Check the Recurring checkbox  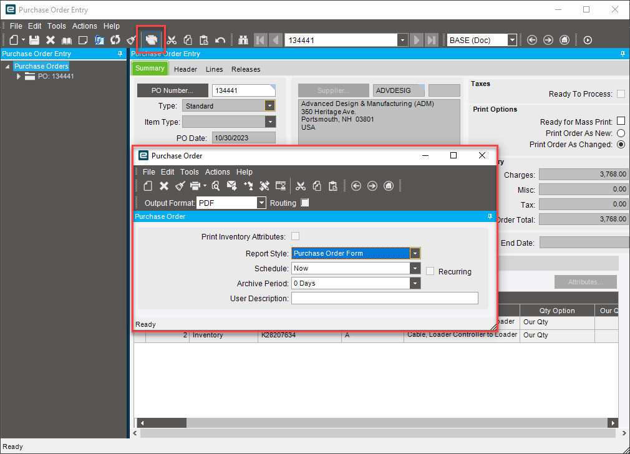[x=430, y=271]
